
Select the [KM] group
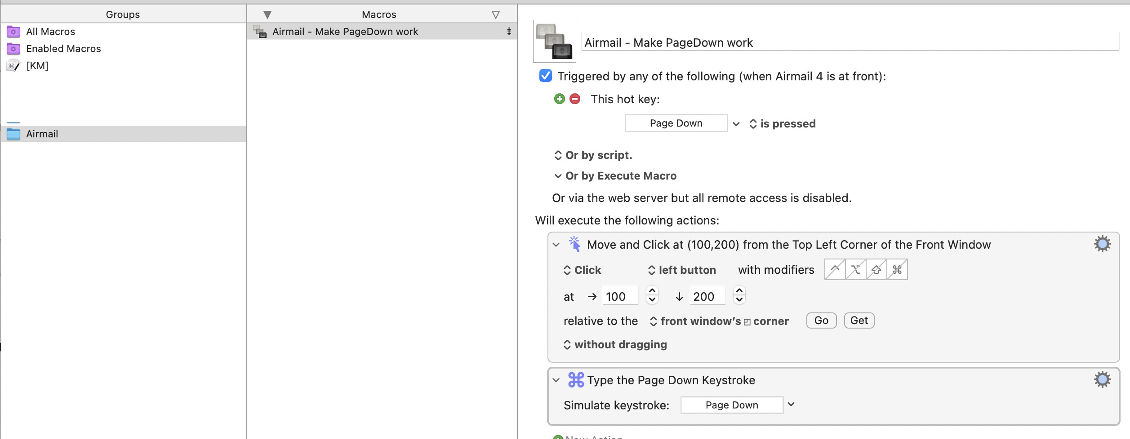pyautogui.click(x=124, y=66)
